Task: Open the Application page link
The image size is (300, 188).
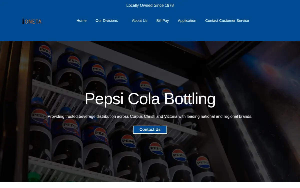Action: click(x=187, y=21)
